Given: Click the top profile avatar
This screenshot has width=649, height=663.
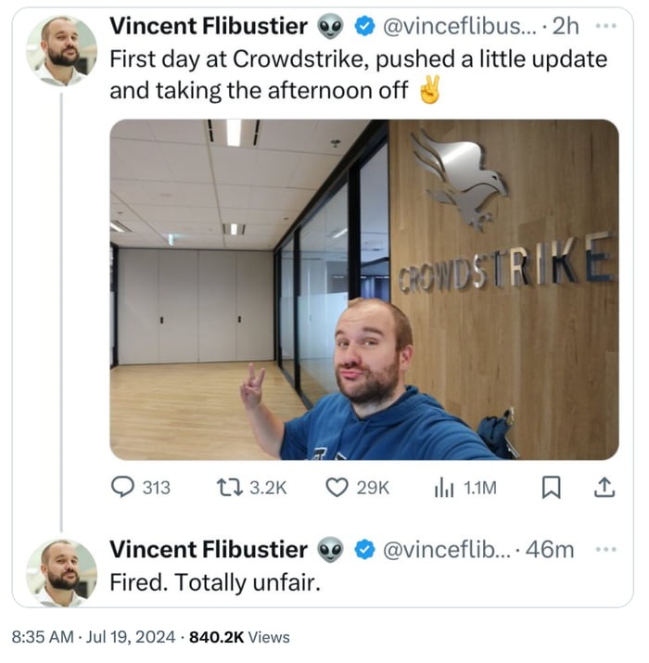Looking at the screenshot, I should point(62,51).
